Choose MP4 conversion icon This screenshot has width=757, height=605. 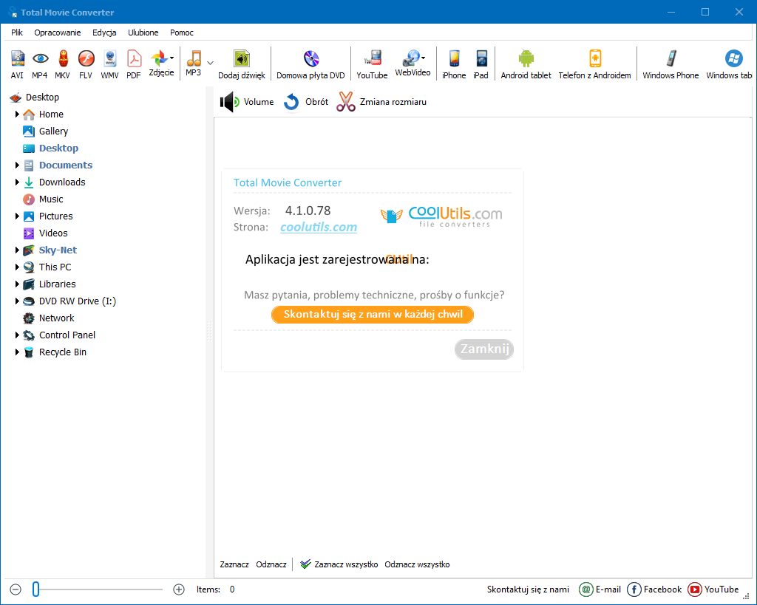pyautogui.click(x=40, y=64)
